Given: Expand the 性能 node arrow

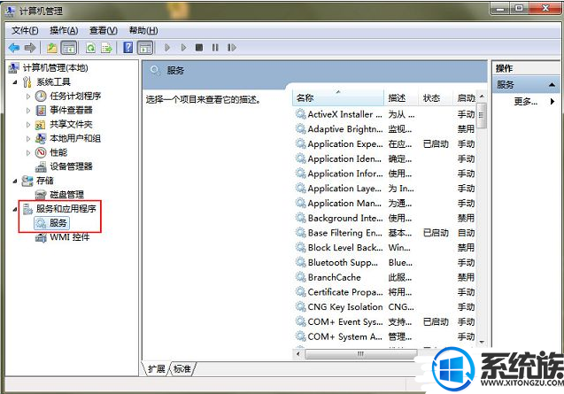Looking at the screenshot, I should (28, 152).
